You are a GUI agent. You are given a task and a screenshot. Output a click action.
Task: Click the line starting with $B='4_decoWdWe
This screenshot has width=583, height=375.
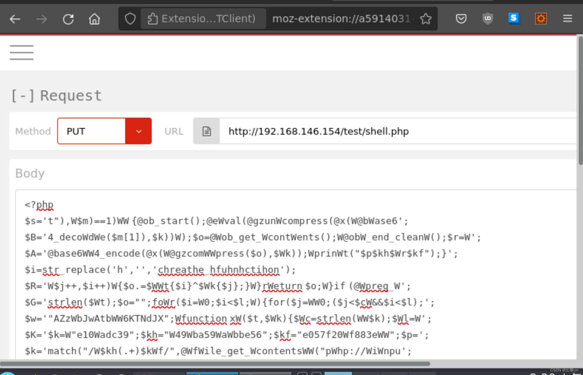[x=253, y=237]
